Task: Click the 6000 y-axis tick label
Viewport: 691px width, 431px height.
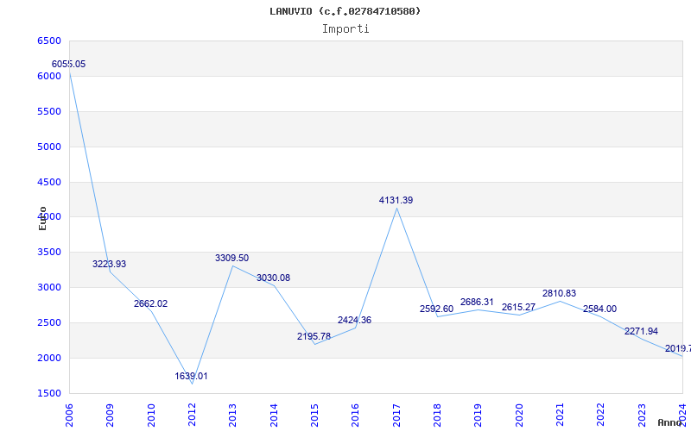Action: 49,76
